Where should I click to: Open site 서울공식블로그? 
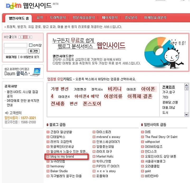(155, 161)
